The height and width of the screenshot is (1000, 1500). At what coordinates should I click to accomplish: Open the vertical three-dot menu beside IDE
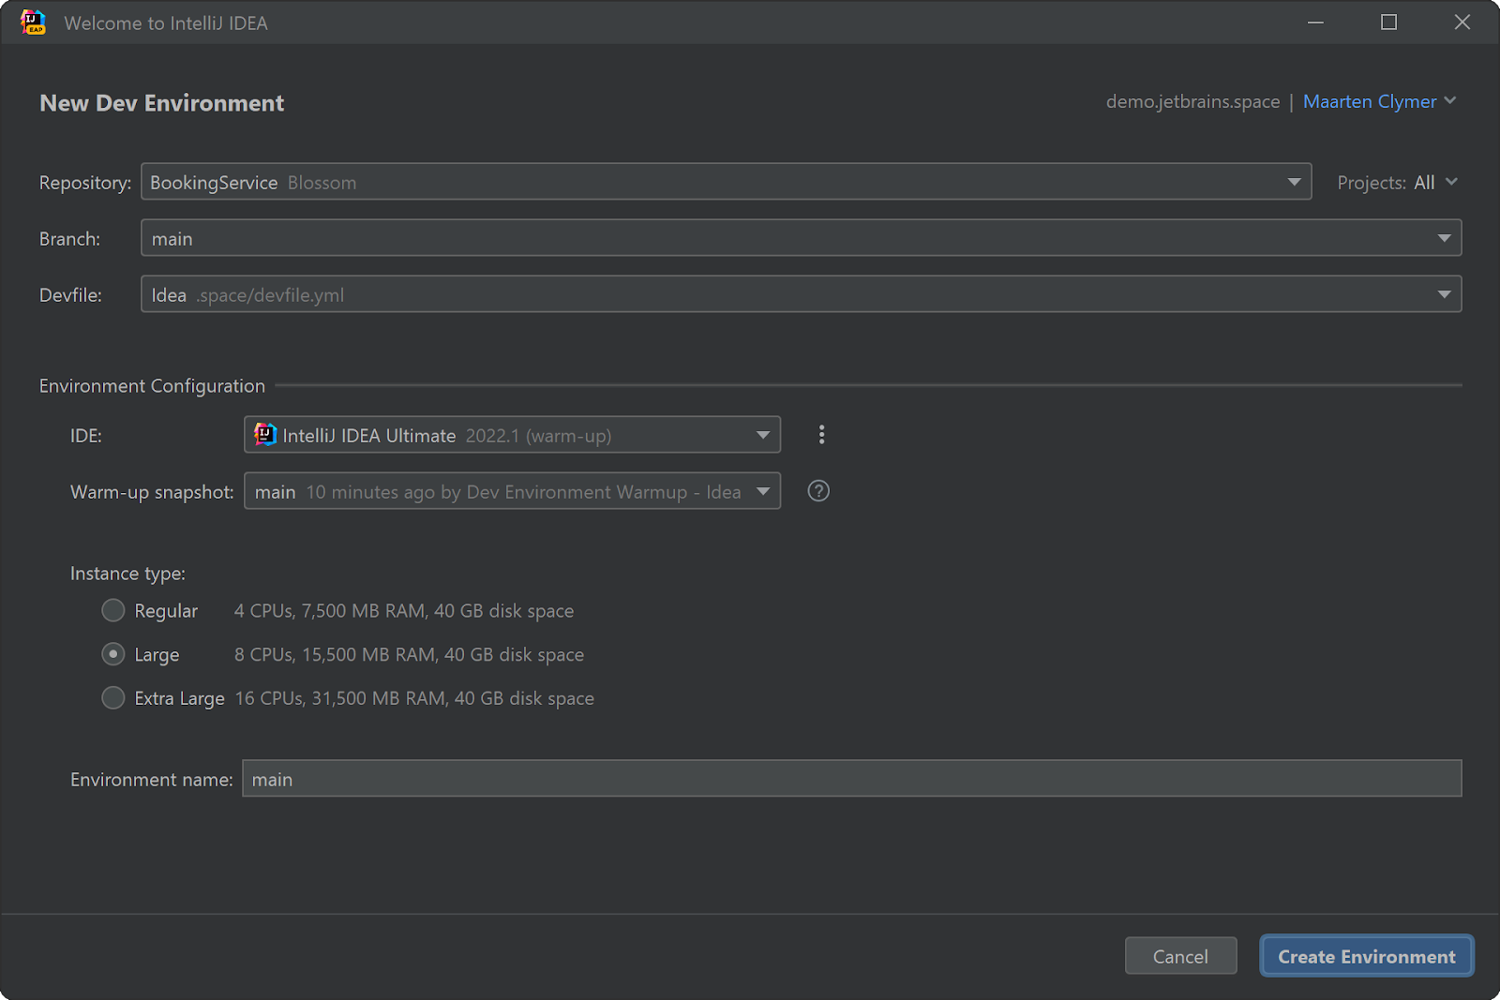(x=821, y=435)
